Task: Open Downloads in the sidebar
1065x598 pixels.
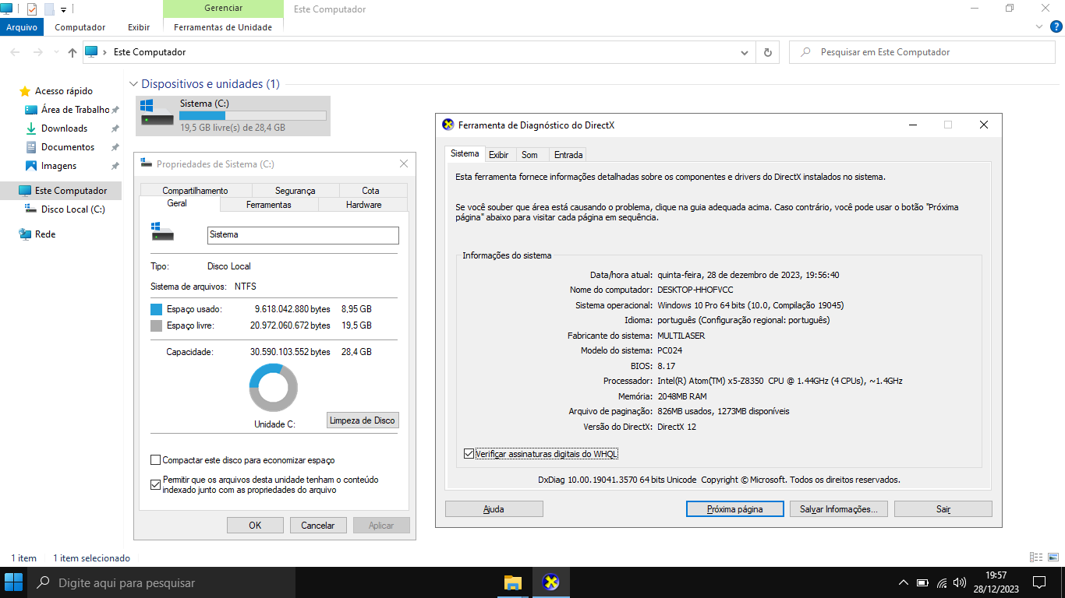Action: [x=64, y=128]
